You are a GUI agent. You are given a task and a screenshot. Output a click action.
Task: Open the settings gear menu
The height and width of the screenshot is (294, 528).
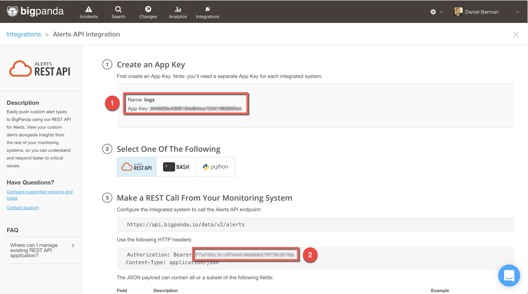pos(433,12)
